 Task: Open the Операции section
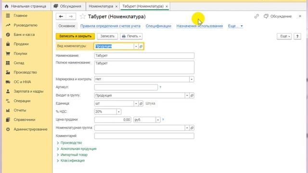(x=22, y=101)
